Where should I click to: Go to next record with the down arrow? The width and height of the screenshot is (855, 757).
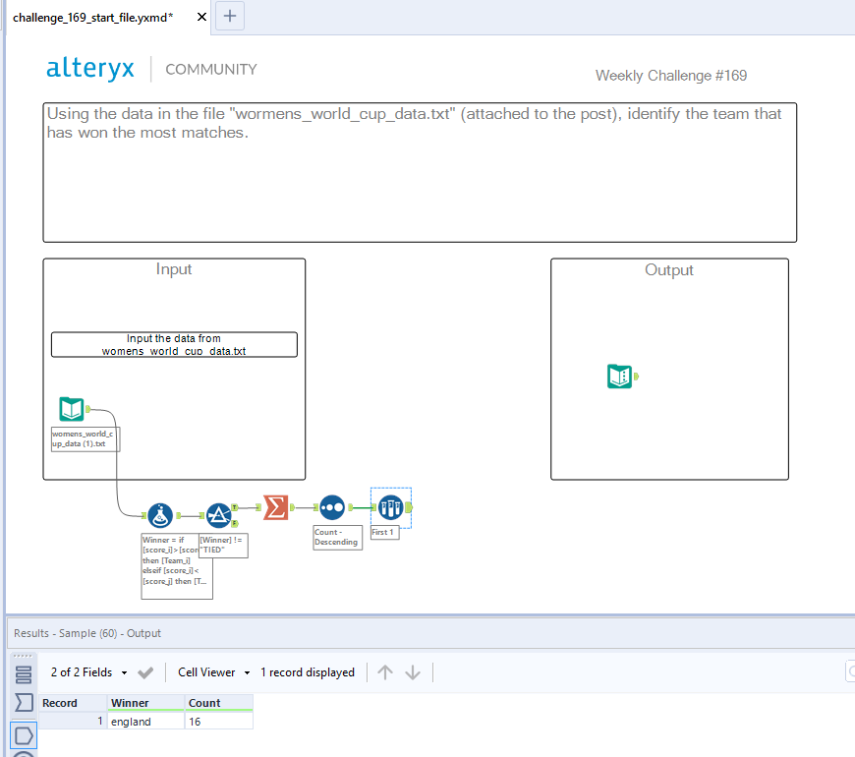click(413, 672)
